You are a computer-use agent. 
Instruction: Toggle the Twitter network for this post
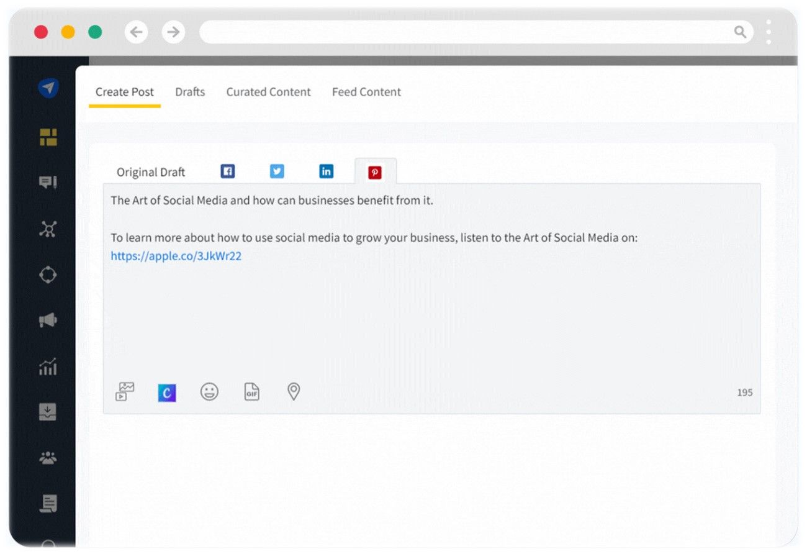coord(277,171)
